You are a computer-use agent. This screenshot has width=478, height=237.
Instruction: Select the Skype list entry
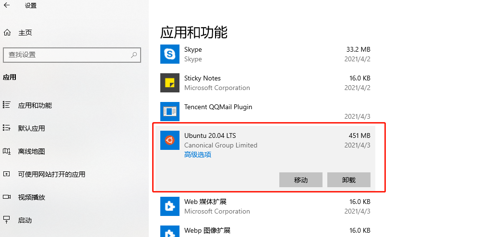tap(265, 54)
